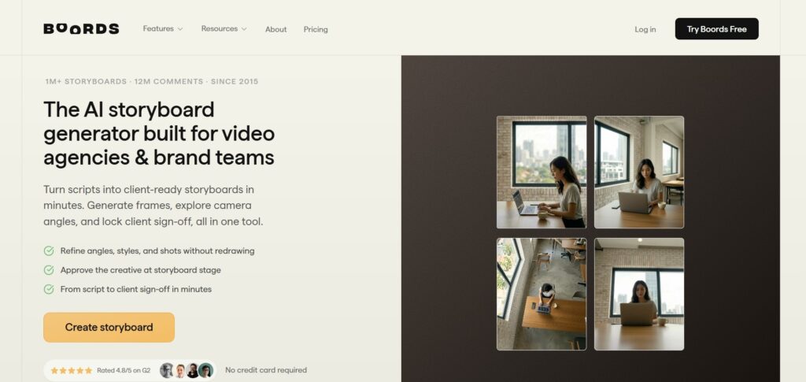The image size is (806, 382).
Task: Click the Create storyboard button
Action: tap(109, 327)
